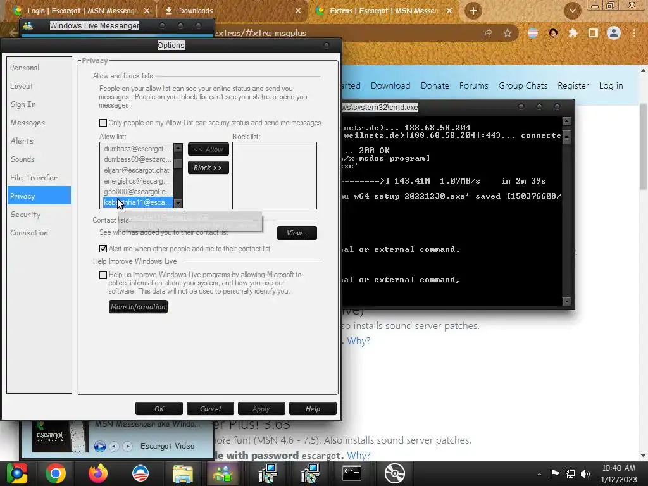Select elijahr@escargot.chat in Allow list
648x486 pixels.
(x=137, y=170)
